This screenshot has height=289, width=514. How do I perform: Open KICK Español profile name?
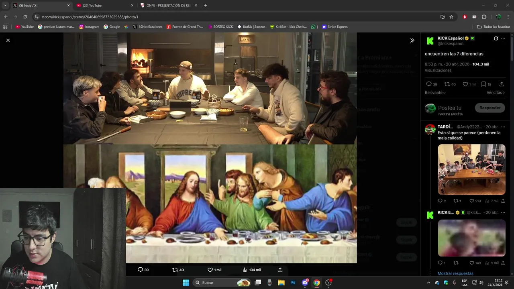(x=451, y=38)
